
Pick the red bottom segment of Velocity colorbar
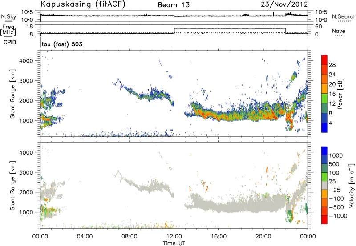(x=324, y=220)
